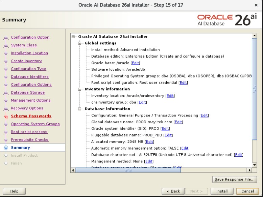Jump to the Database Storage step
Image resolution: width=263 pixels, height=197 pixels.
28,92
